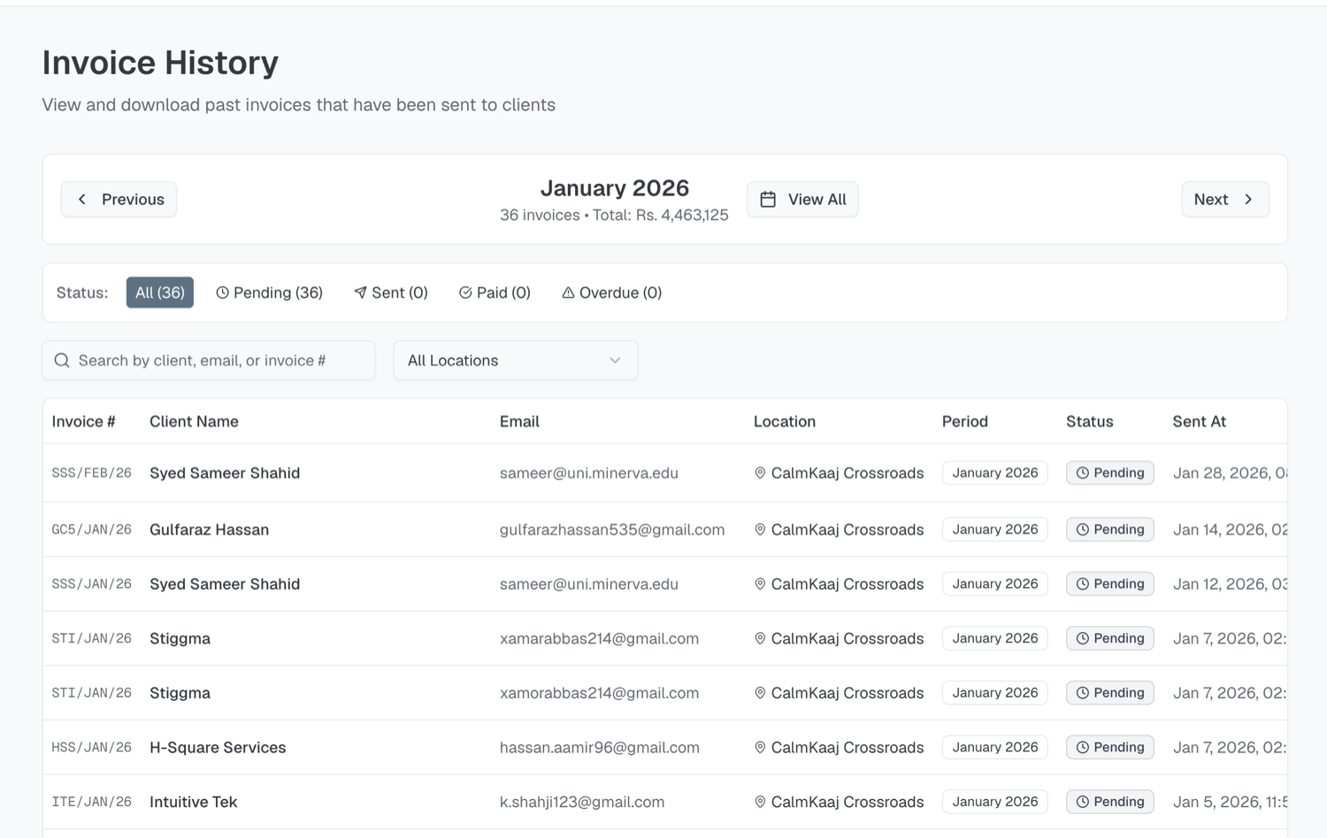1327x838 pixels.
Task: Filter by Sent (0) status
Action: tap(390, 293)
